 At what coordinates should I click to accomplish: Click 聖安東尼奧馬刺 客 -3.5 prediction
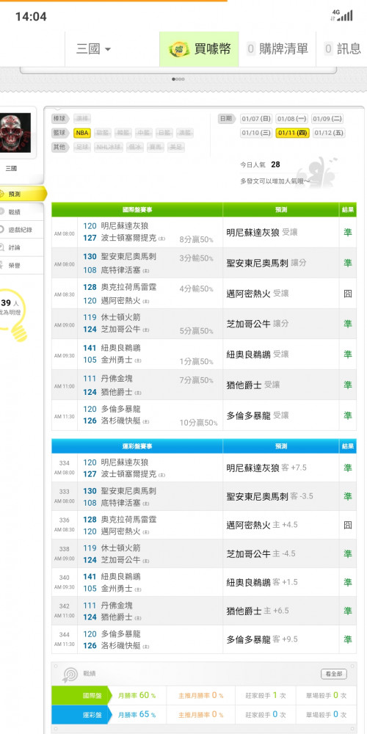[270, 496]
